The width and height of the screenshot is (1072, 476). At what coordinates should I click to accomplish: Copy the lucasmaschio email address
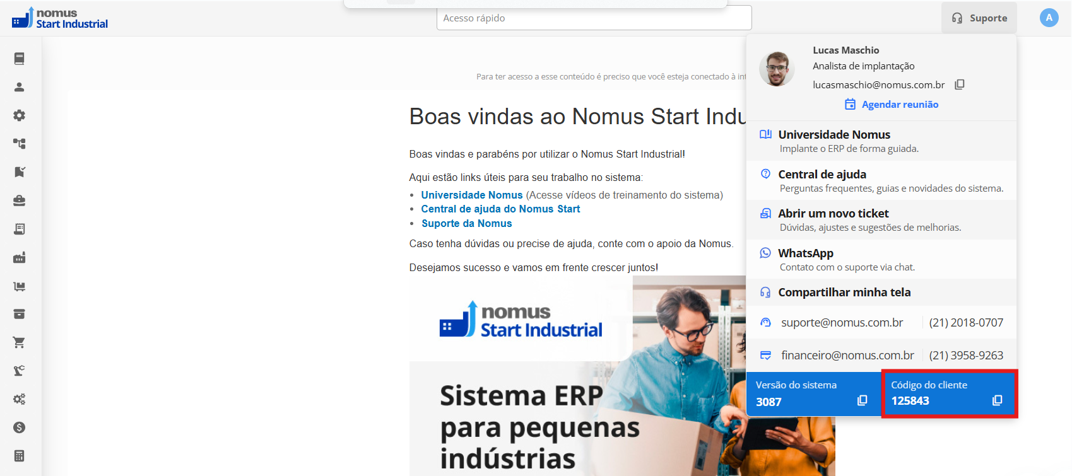[959, 84]
